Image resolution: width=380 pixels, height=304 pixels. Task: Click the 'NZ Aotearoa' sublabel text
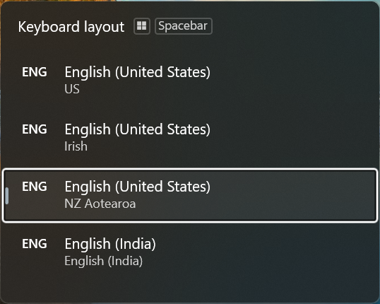(x=100, y=204)
